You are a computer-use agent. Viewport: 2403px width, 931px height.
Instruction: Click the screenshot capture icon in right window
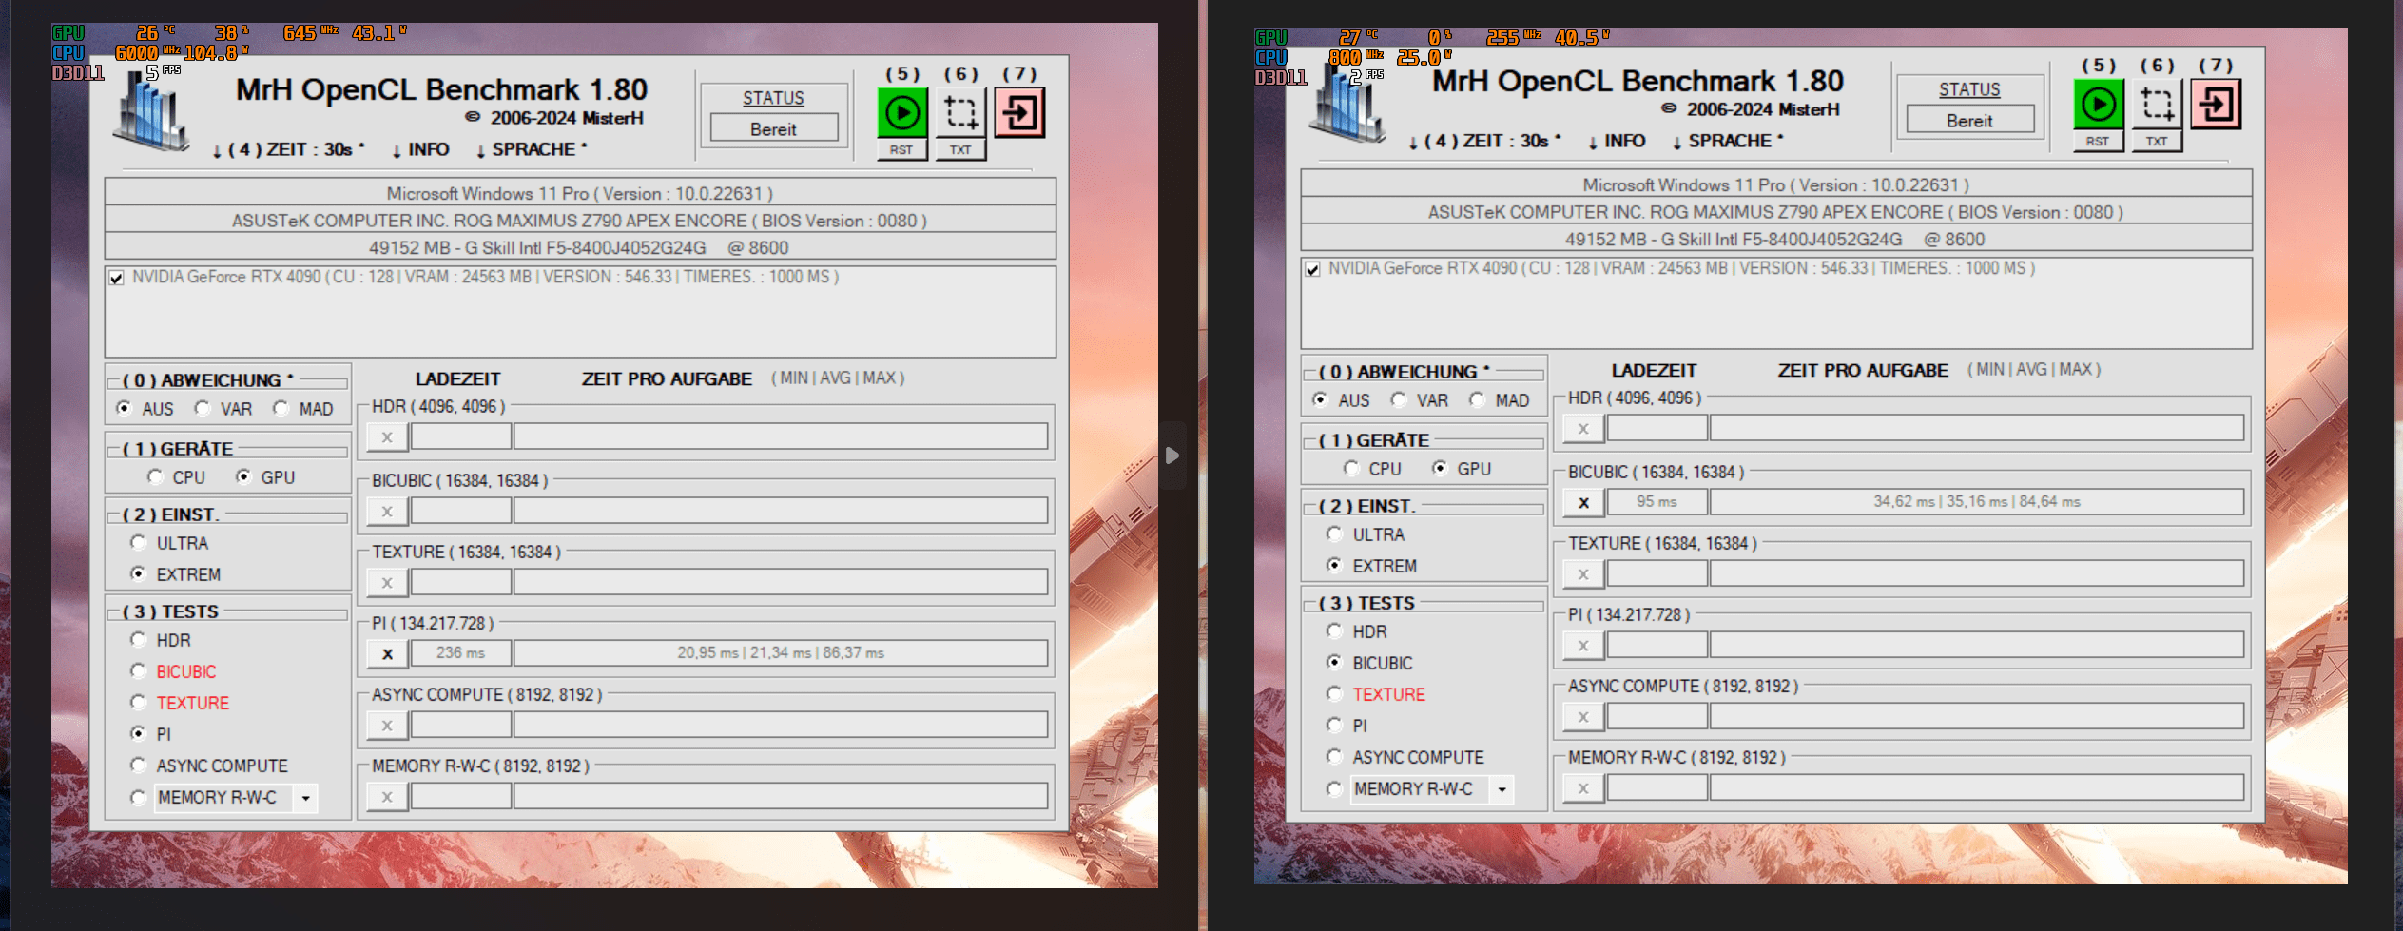2157,105
